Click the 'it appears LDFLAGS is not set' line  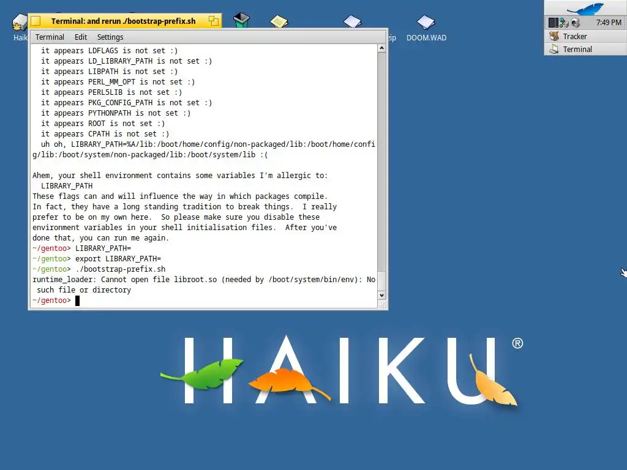109,51
